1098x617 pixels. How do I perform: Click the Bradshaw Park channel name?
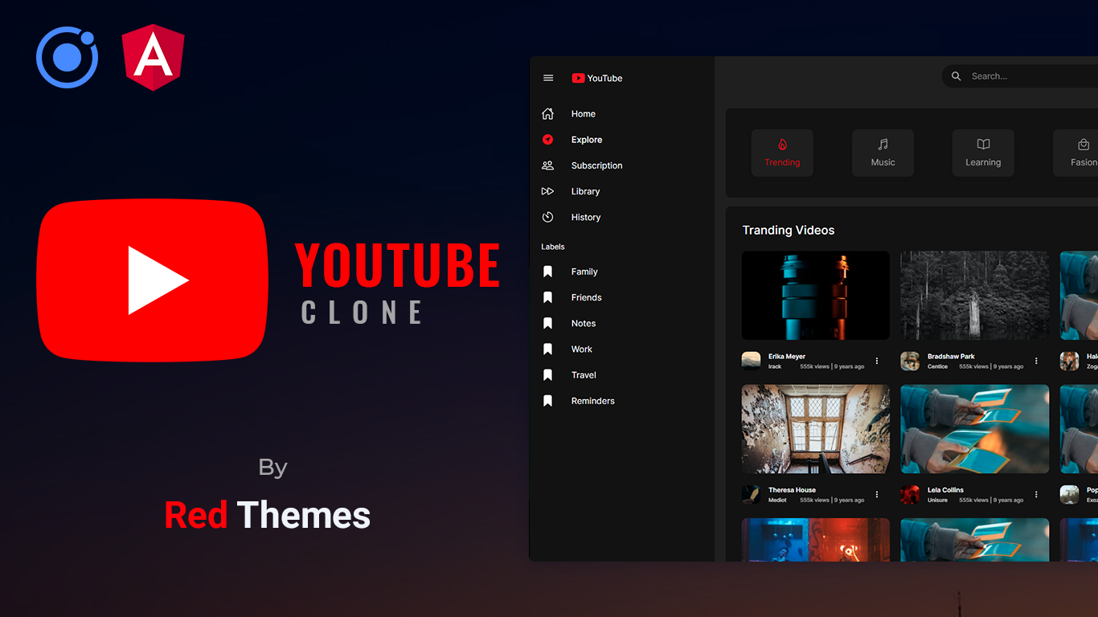point(951,356)
